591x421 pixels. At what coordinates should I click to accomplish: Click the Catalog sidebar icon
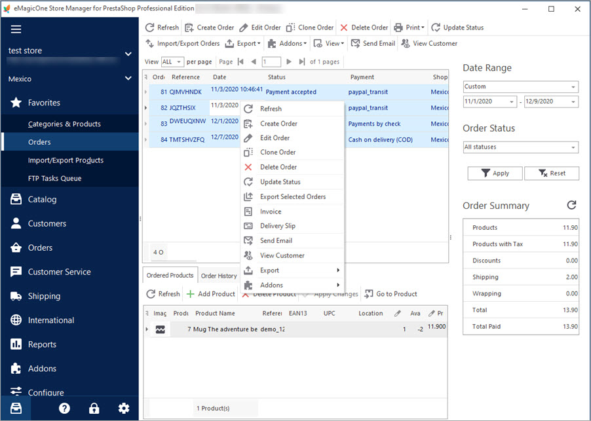tap(16, 199)
